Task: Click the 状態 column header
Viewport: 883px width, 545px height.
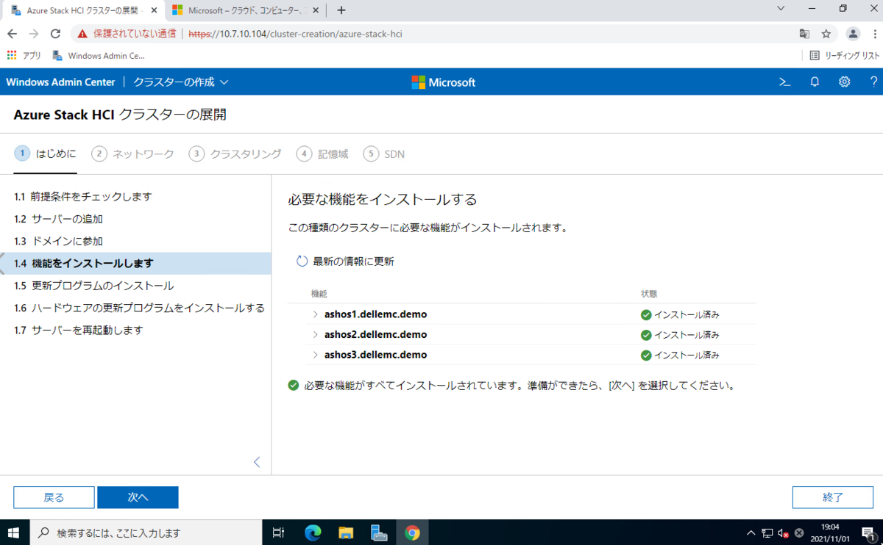Action: click(649, 294)
